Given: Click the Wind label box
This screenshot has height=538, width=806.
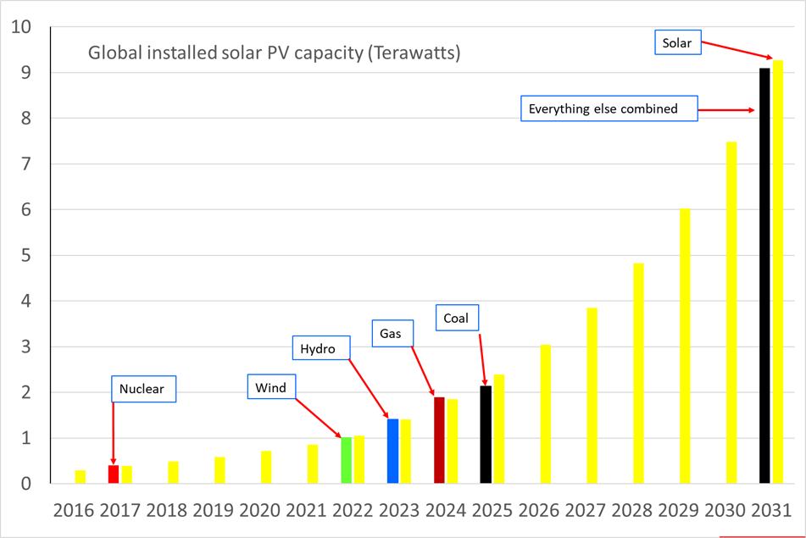Looking at the screenshot, I should [271, 387].
